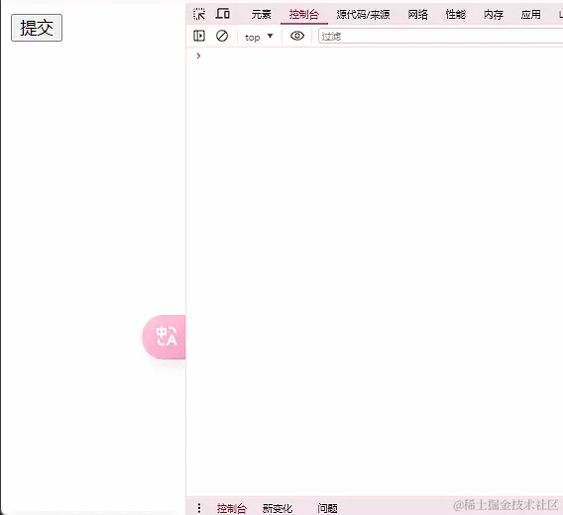The image size is (563, 515).
Task: Open the 问题 drawer tab
Action: click(327, 508)
